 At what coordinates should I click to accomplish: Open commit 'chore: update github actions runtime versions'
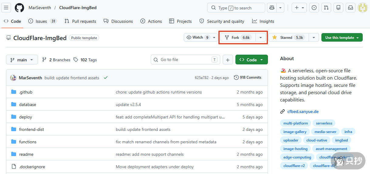159,92
